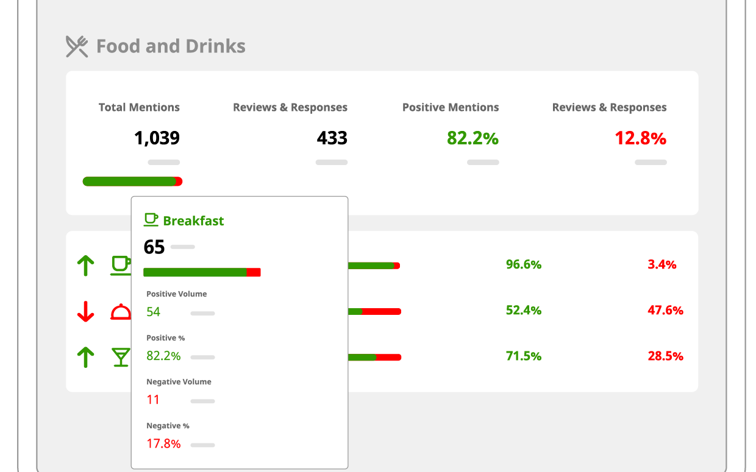Click the Positive % label in tooltip
The image size is (756, 472).
coord(165,337)
